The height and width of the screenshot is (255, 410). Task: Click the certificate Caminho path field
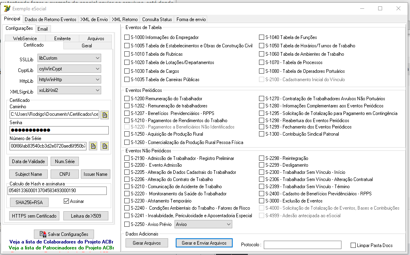click(54, 114)
